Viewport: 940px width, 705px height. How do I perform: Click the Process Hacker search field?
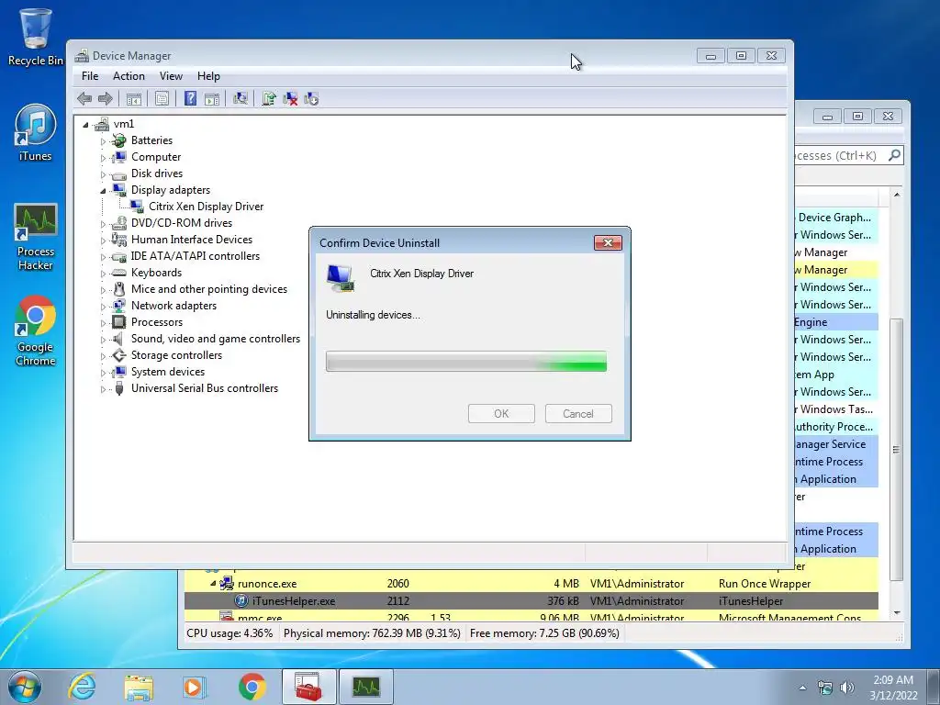point(847,155)
